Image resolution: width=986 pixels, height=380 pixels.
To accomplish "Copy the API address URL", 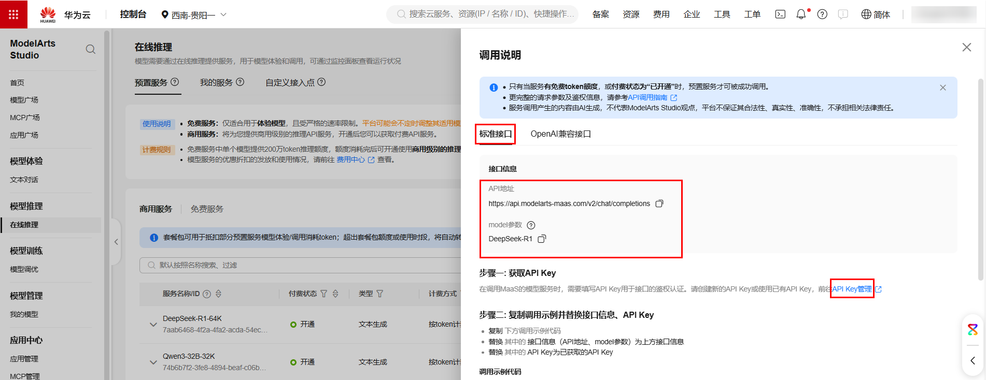I will pos(659,203).
